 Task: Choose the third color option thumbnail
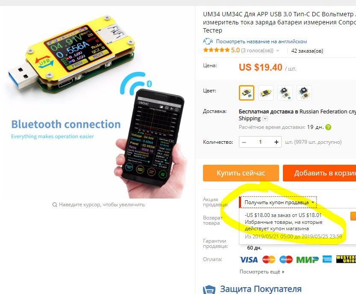(x=285, y=93)
